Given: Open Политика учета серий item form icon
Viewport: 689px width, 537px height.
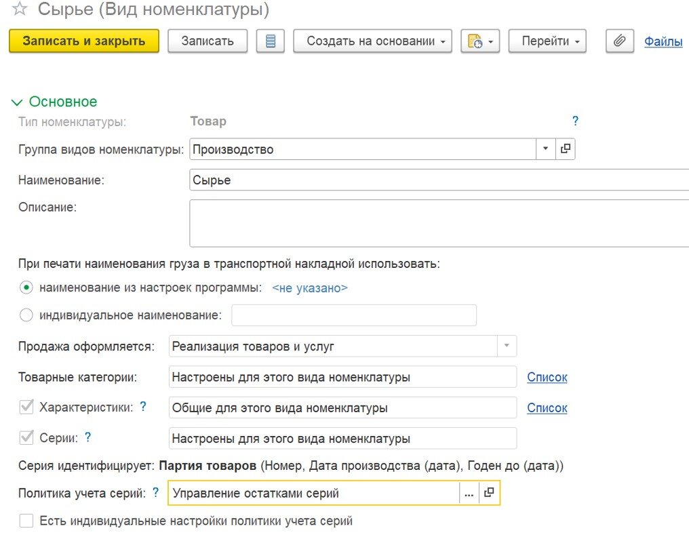Looking at the screenshot, I should click(x=489, y=493).
